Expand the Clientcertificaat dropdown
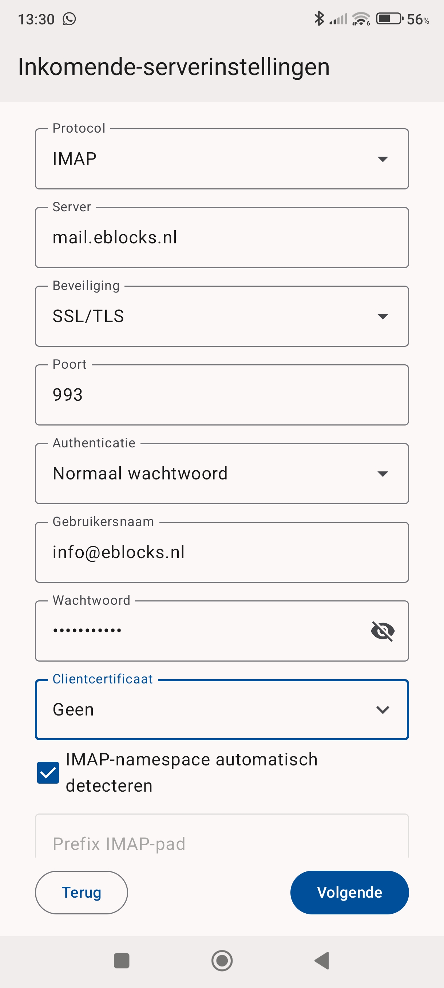 point(222,710)
